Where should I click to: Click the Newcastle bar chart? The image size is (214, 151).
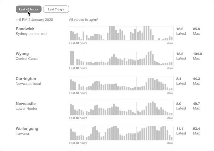121,108
